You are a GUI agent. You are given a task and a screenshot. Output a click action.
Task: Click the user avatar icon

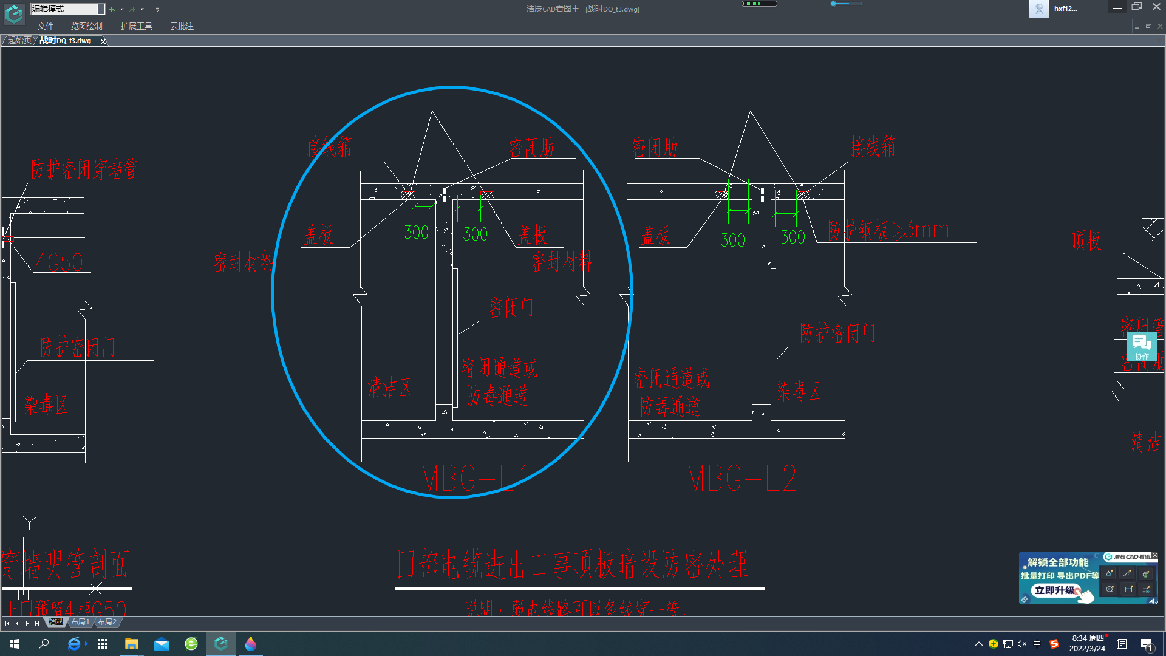point(1038,9)
